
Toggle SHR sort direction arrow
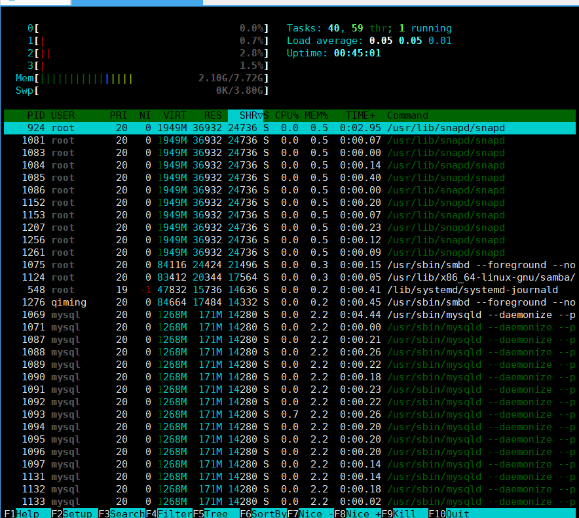[x=260, y=115]
